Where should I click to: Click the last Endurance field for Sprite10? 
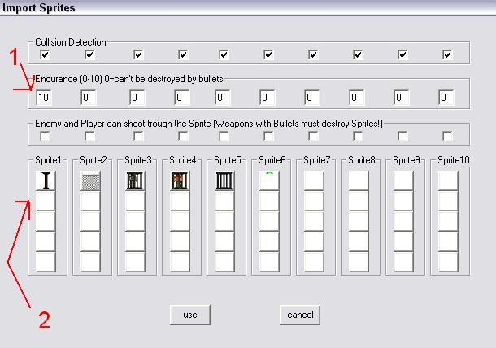[x=446, y=97]
